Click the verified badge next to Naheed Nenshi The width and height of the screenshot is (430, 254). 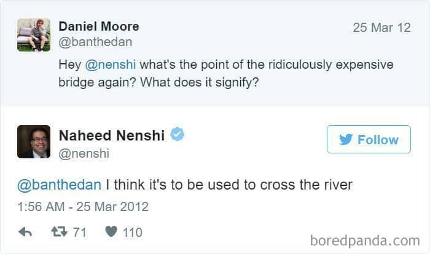tap(178, 134)
